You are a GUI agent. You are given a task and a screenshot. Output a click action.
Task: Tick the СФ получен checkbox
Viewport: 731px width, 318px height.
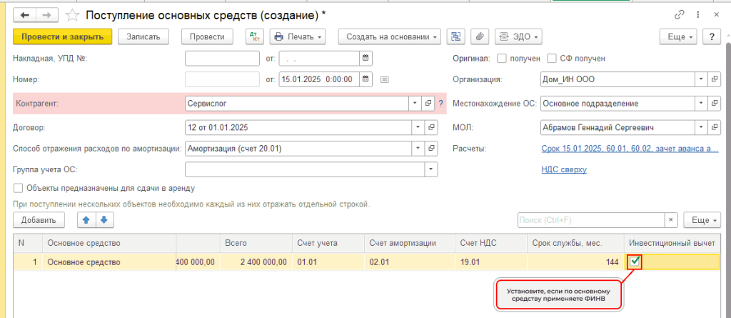pyautogui.click(x=552, y=59)
